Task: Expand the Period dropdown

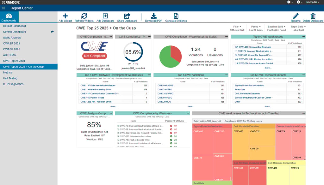Action: (256, 27)
